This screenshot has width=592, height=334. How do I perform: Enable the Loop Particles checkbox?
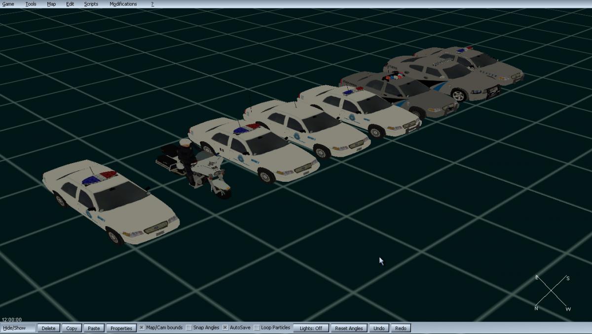coord(257,328)
